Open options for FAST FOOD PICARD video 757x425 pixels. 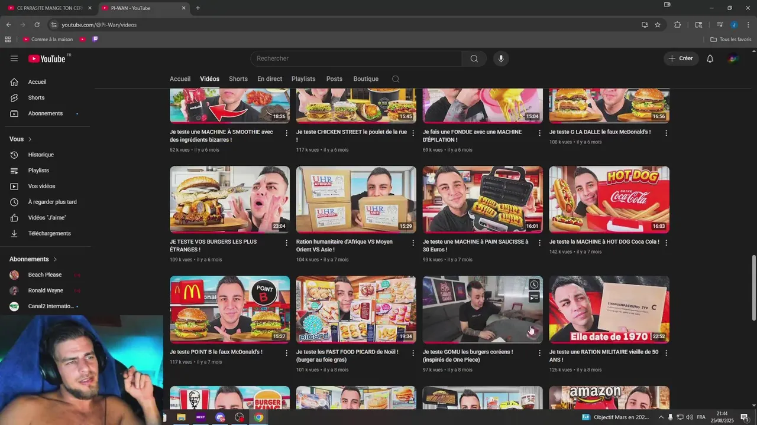[413, 353]
